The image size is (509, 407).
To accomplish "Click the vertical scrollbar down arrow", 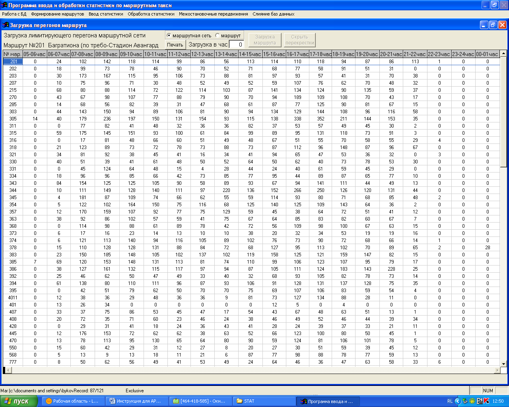I will coord(503,364).
